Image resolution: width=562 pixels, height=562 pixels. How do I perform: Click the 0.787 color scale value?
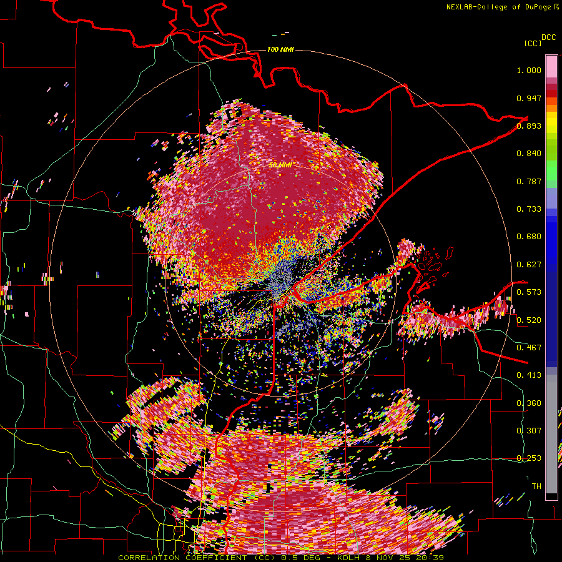coord(529,181)
